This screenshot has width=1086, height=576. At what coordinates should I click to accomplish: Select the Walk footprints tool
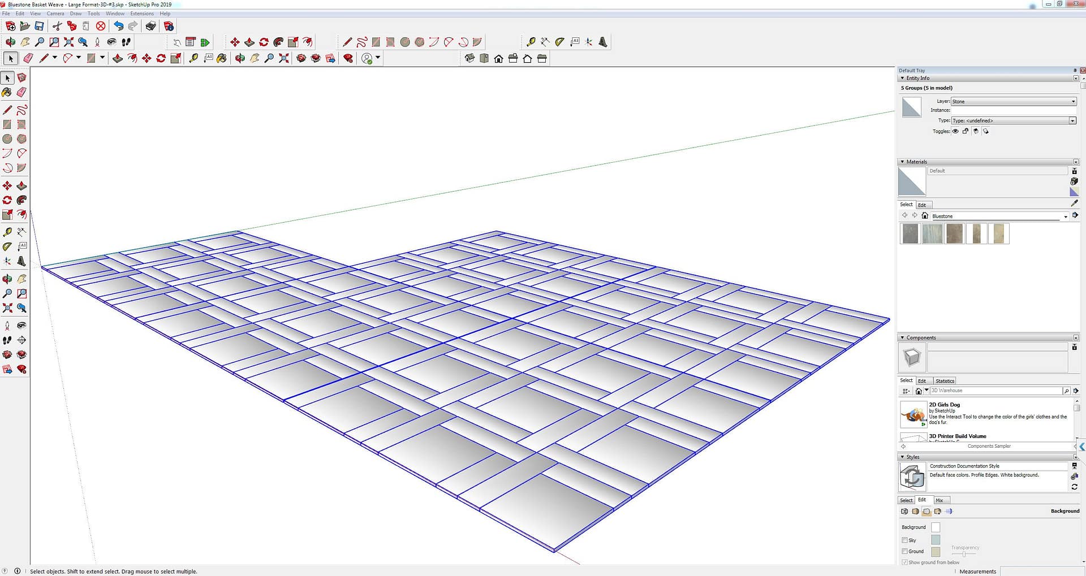126,42
